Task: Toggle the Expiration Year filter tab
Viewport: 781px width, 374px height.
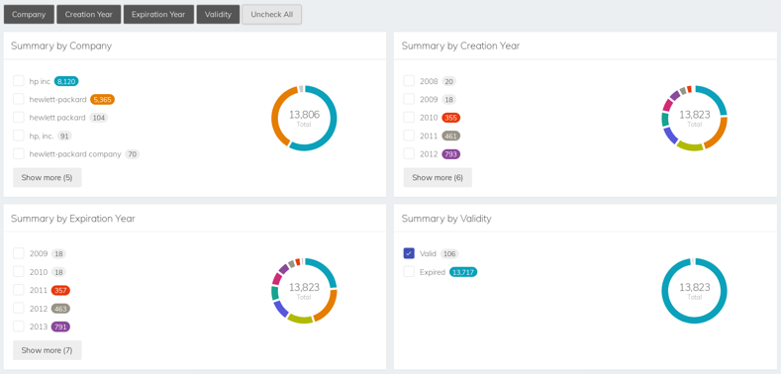Action: pyautogui.click(x=158, y=15)
